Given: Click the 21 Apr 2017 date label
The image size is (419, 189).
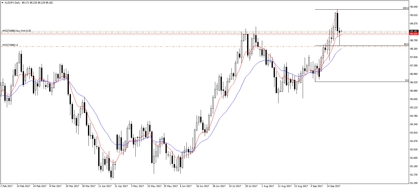Looking at the screenshot, I should pos(121,186).
